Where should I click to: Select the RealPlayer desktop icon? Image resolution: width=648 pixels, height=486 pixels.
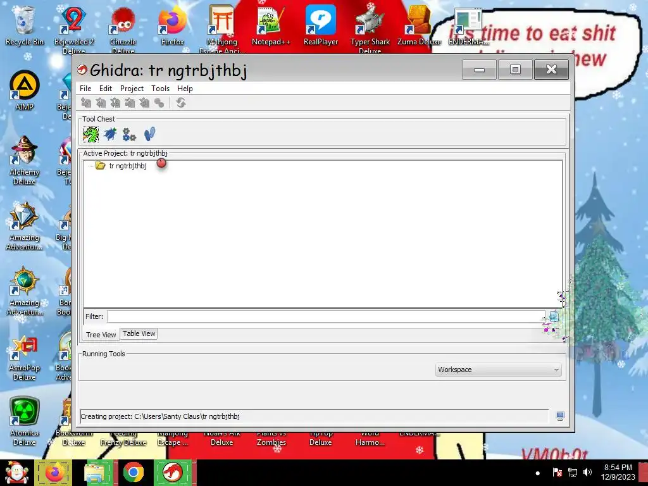(x=321, y=25)
